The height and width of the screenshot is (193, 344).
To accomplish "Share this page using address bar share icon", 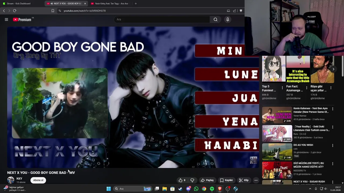I will pyautogui.click(x=235, y=11).
